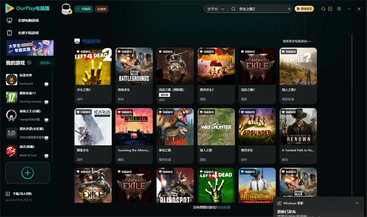Open the 禁闭求生2 Grounded 2 card
Image resolution: width=367 pixels, height=217 pixels.
click(x=216, y=76)
